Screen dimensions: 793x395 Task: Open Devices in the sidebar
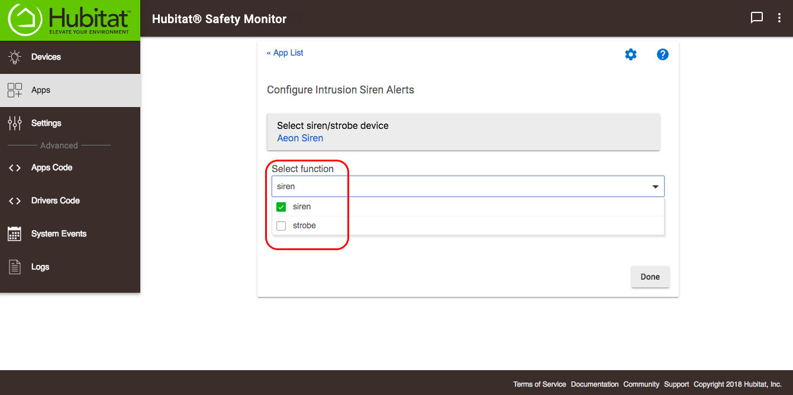pos(70,57)
